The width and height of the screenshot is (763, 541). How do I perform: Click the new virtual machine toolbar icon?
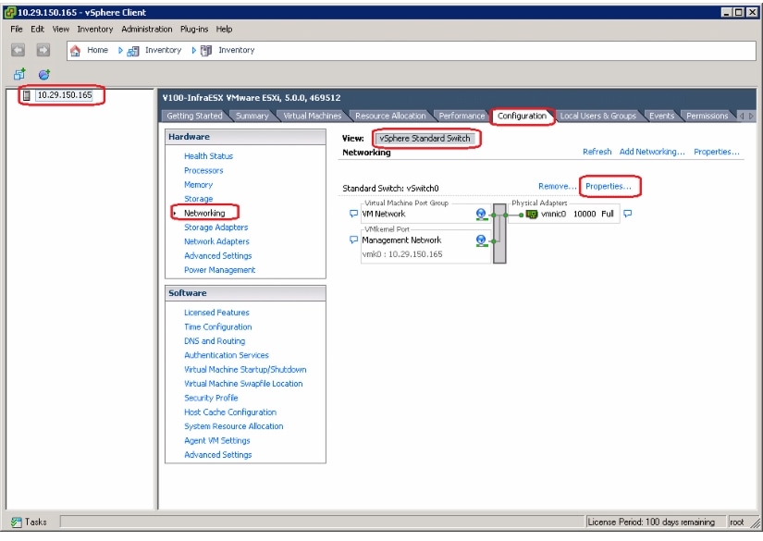point(19,74)
